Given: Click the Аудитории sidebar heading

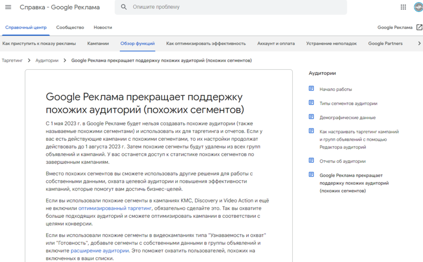Looking at the screenshot, I should pyautogui.click(x=322, y=73).
